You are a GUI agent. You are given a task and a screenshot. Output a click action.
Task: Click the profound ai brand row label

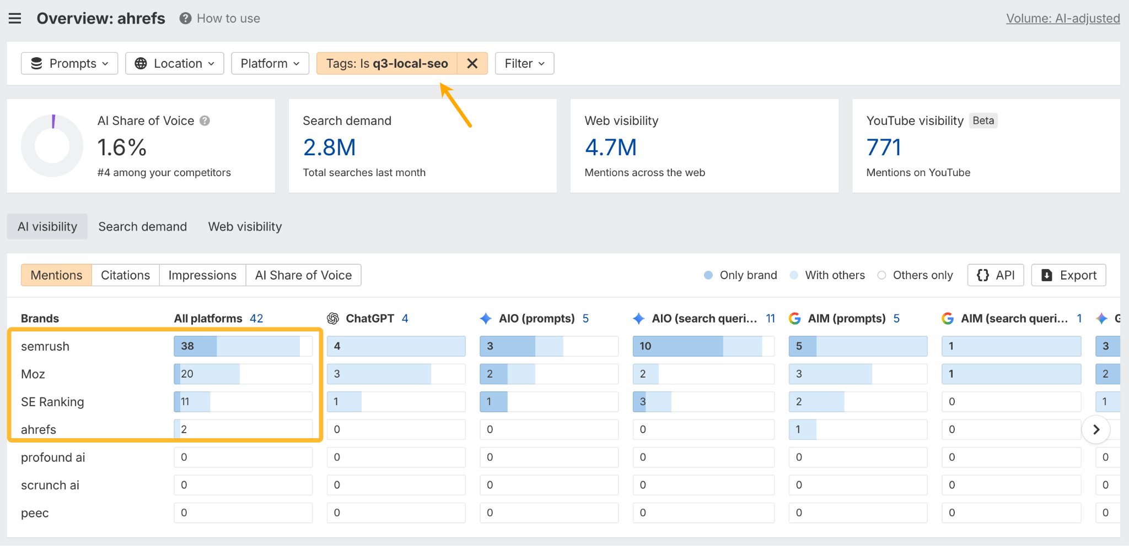coord(53,457)
